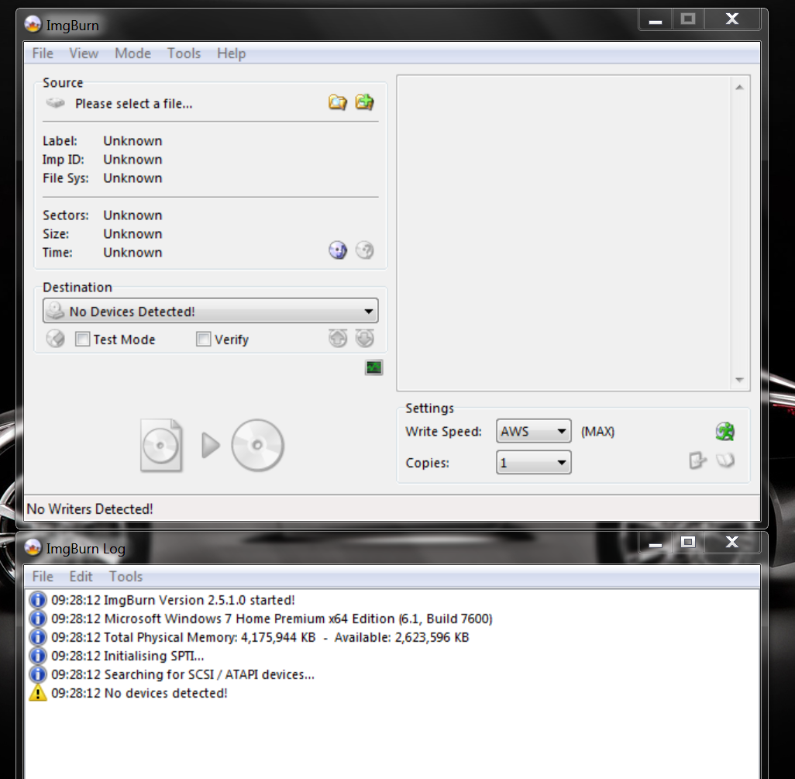Click the purple disc information icon
This screenshot has height=779, width=795.
[337, 250]
